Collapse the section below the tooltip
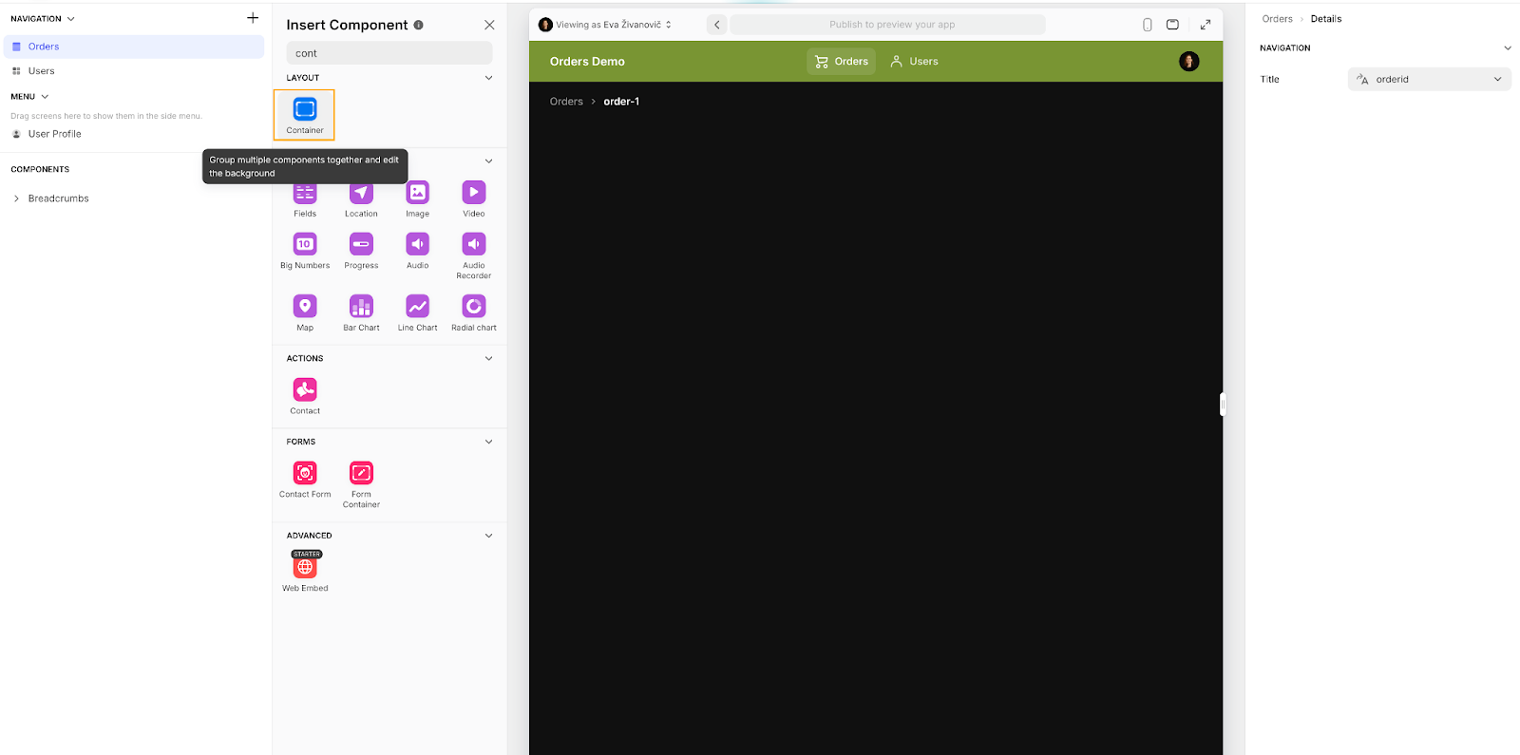1520x755 pixels. [x=489, y=161]
